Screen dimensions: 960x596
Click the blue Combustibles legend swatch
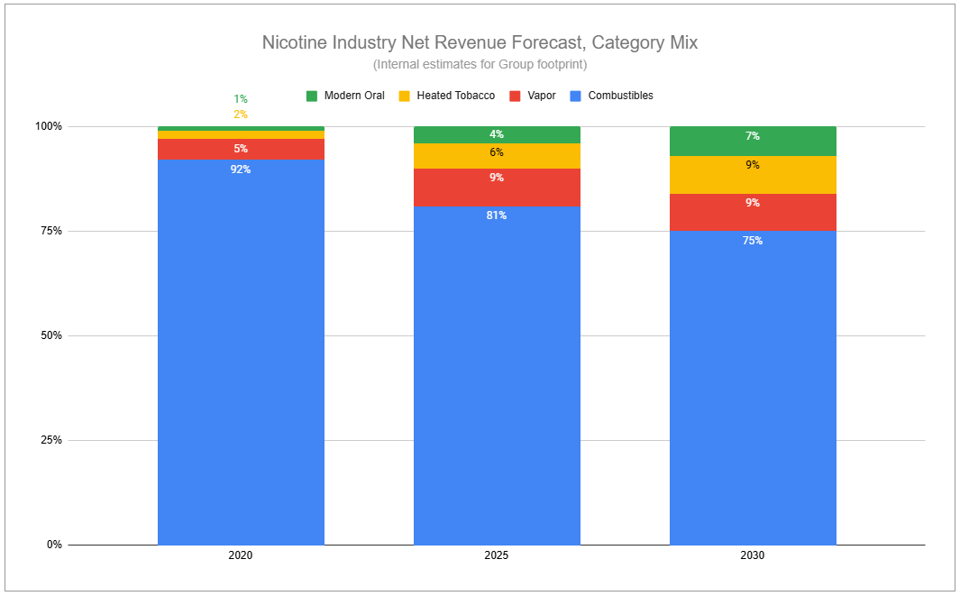click(x=575, y=96)
